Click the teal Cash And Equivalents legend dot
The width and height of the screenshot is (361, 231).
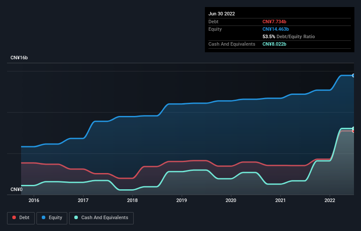[x=76, y=217]
